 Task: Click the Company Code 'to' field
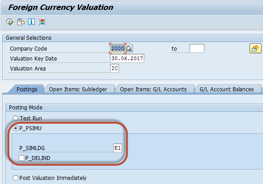(x=197, y=48)
